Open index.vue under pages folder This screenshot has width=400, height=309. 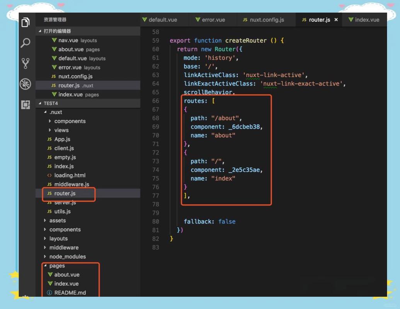click(x=88, y=284)
